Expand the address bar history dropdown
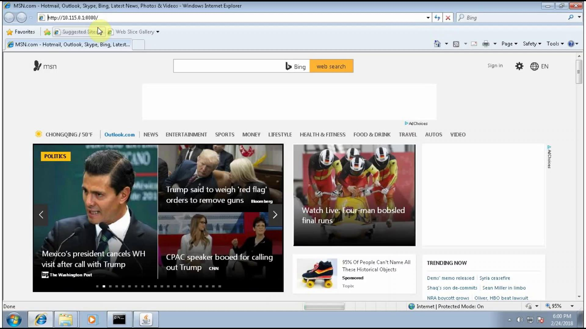Viewport: 586px width, 329px height. [428, 18]
